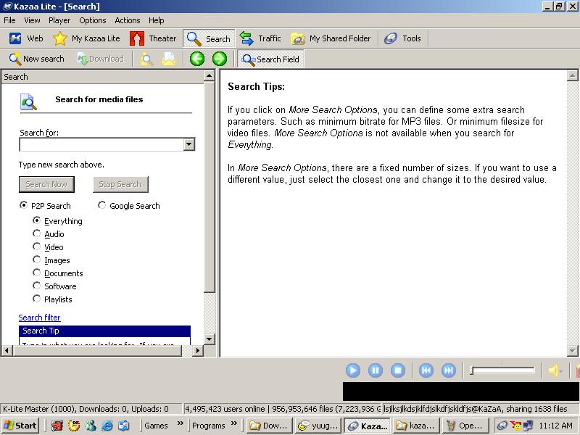Open My Kazaa Lite star icon

[60, 38]
